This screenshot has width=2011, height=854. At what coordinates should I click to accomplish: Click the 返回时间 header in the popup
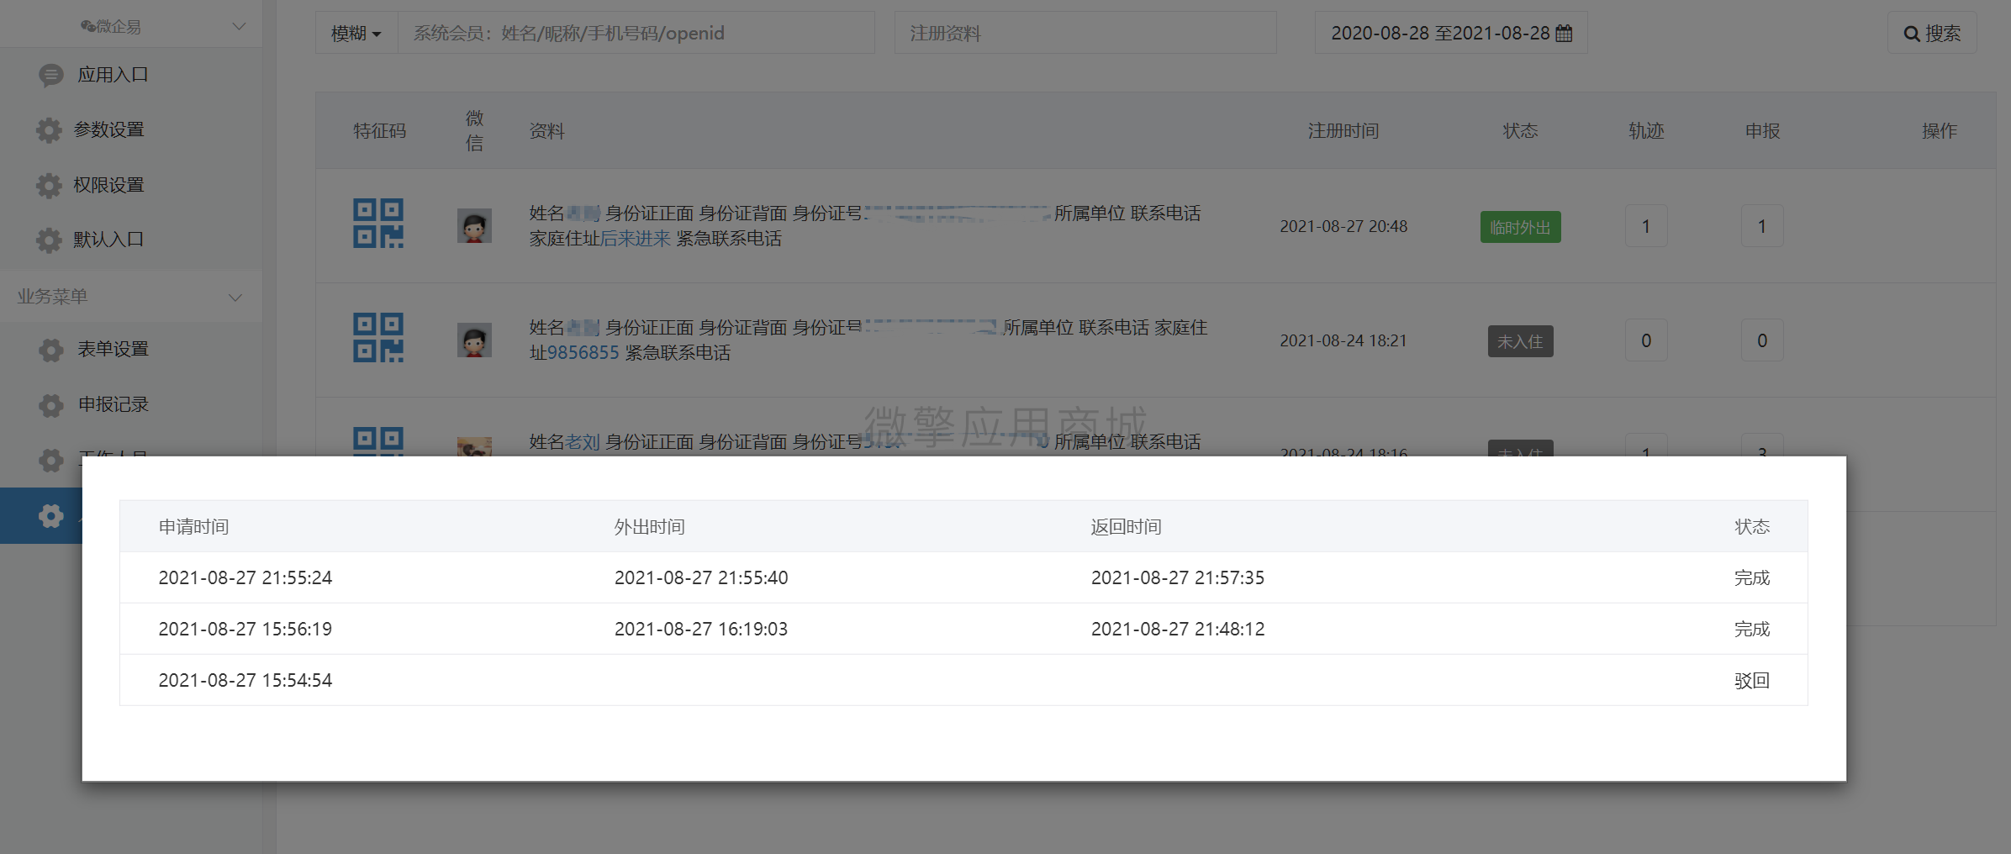pyautogui.click(x=1127, y=527)
